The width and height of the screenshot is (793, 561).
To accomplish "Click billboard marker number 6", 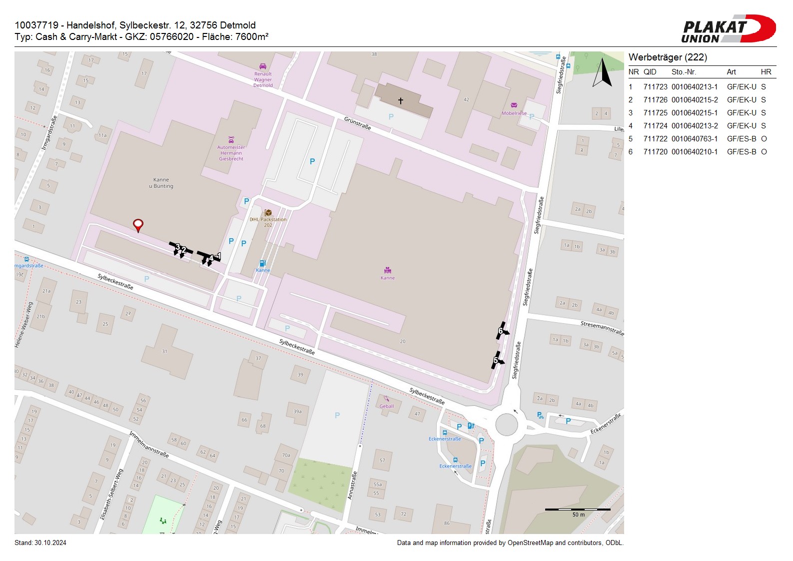I will (x=502, y=331).
